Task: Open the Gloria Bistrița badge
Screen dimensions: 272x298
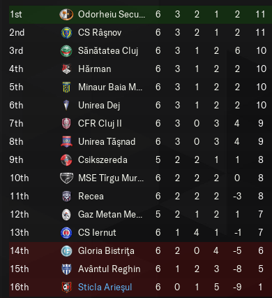Action: (x=66, y=251)
